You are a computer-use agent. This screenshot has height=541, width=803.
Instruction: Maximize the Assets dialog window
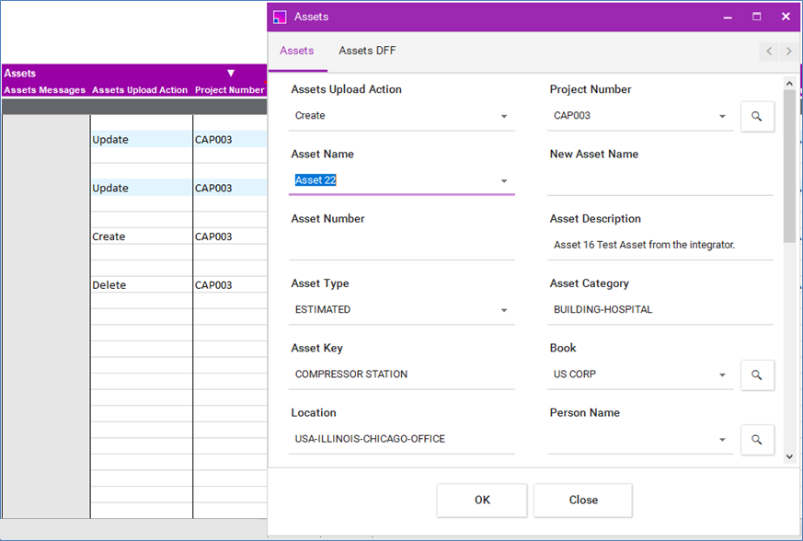(x=756, y=17)
